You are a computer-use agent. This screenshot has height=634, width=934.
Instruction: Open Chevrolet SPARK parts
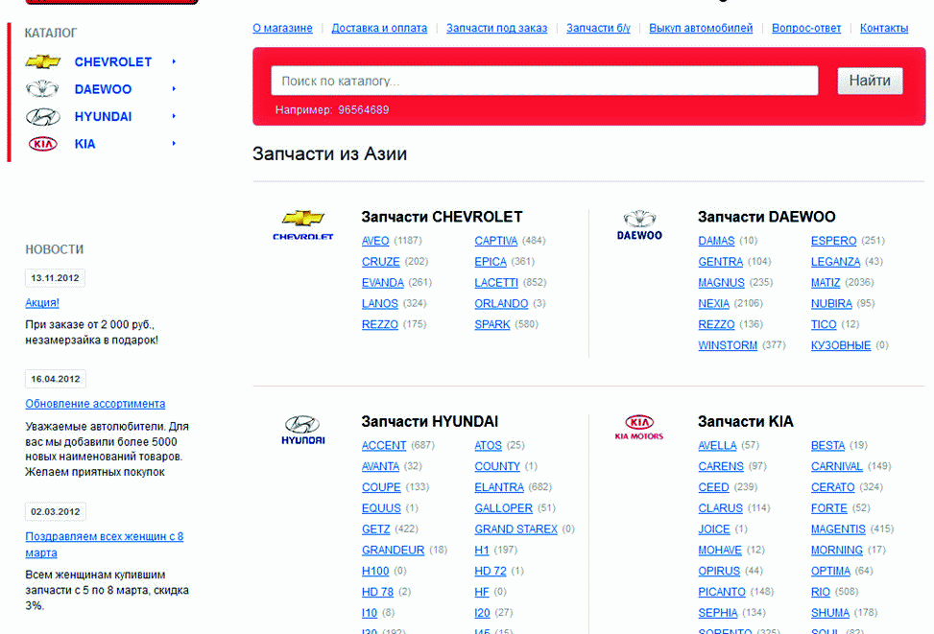[492, 324]
